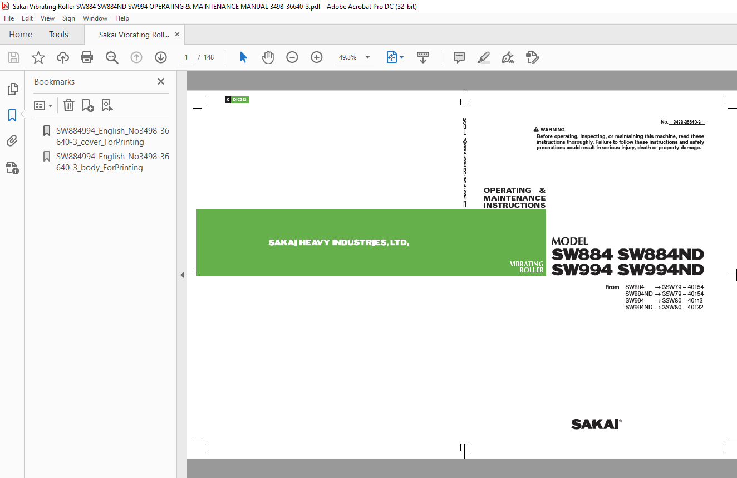This screenshot has width=737, height=478.
Task: Show Page Thumbnails panel
Action: [12, 89]
